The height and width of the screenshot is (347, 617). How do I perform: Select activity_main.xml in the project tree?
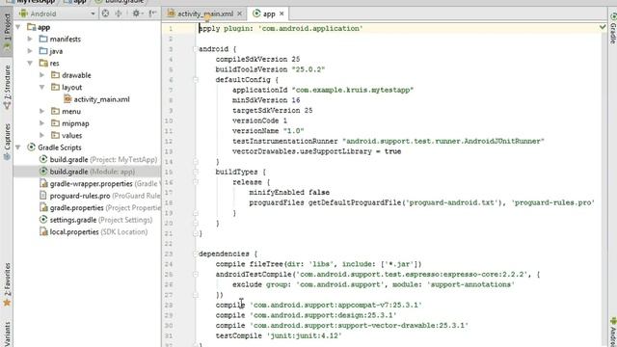pos(96,99)
